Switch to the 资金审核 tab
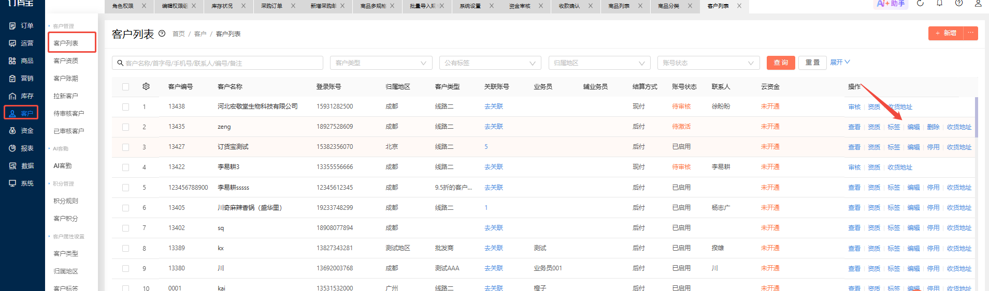The height and width of the screenshot is (291, 989). point(520,6)
